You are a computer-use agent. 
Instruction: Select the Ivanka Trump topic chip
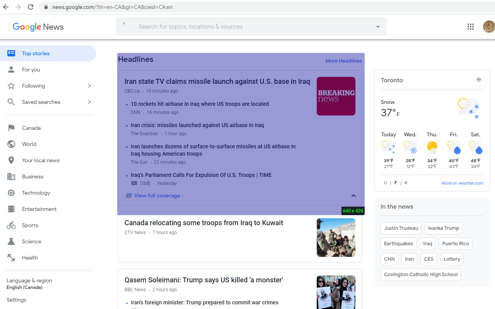coord(444,228)
